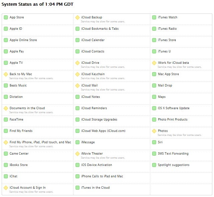Image resolution: width=214 pixels, height=197 pixels.
Task: Click the System Status as of 1:04 PM heading
Action: 37,4
